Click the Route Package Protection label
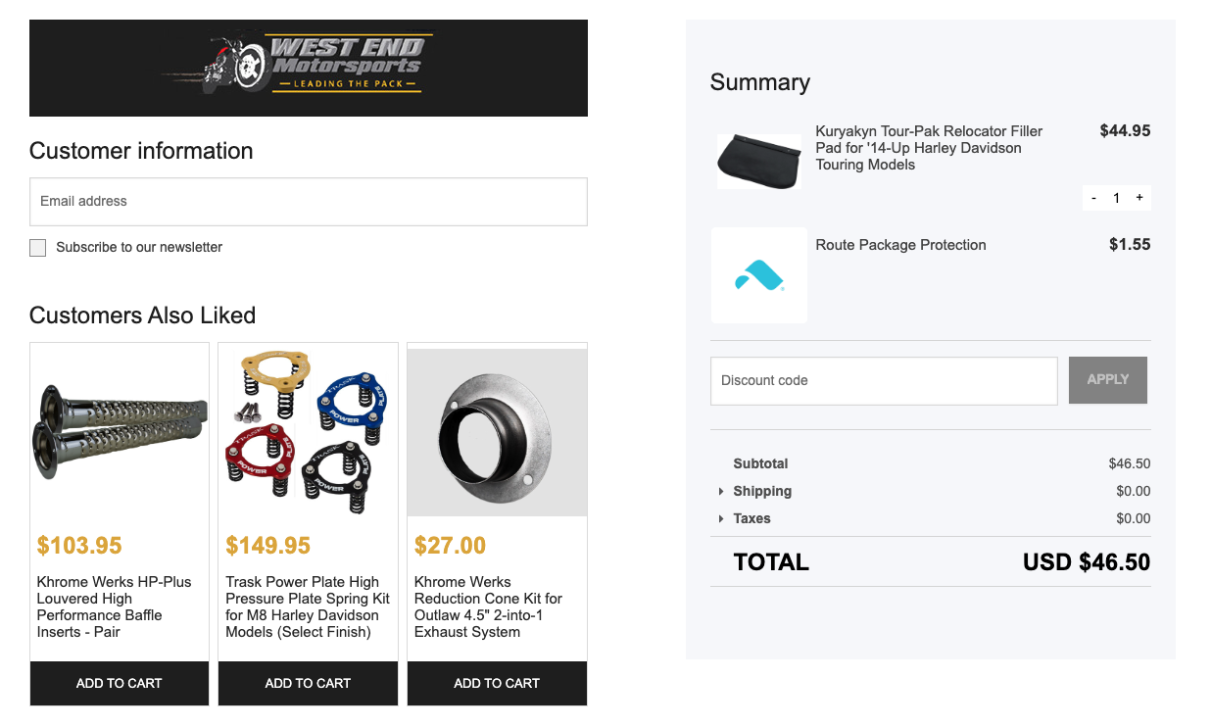Screen dimensions: 1211x727 pos(900,245)
